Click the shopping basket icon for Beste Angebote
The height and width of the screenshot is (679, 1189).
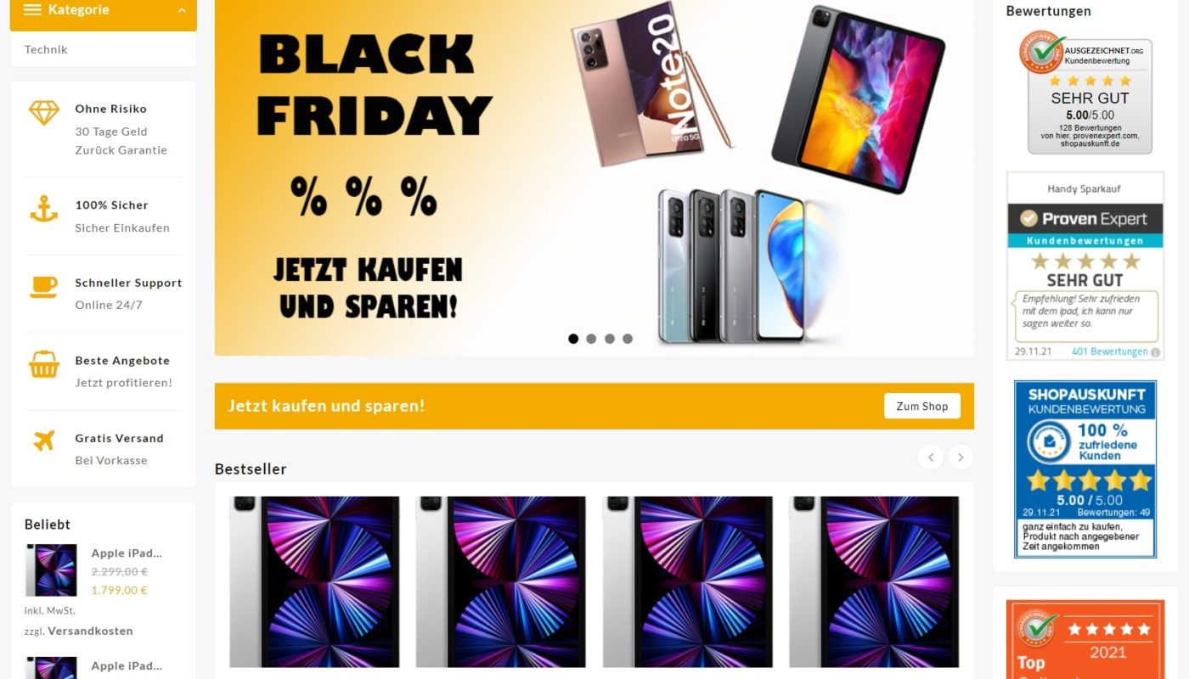44,365
